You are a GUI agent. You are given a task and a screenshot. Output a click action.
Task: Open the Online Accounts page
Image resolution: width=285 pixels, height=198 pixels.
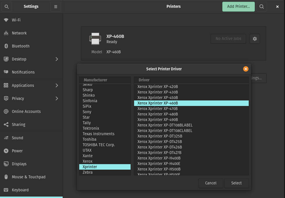tap(31, 111)
